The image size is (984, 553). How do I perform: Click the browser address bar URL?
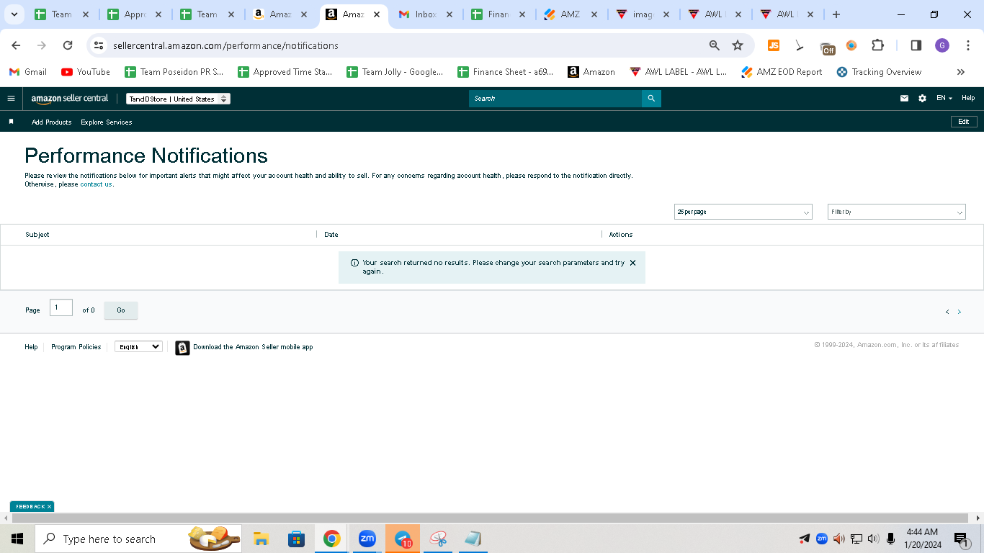(x=225, y=45)
